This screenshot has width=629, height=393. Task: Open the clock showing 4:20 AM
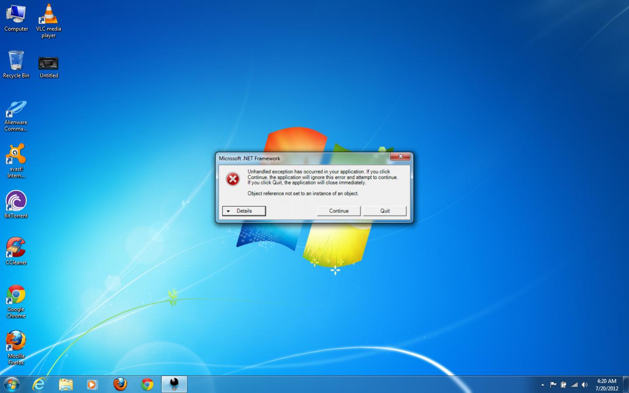[607, 385]
